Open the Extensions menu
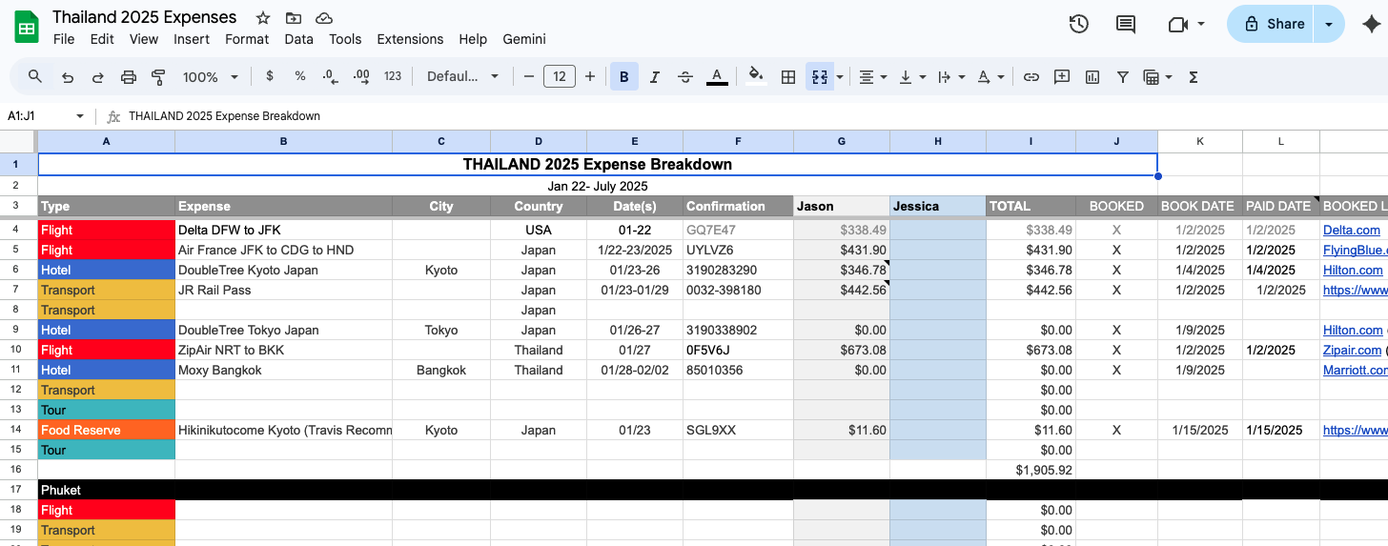 (x=410, y=39)
